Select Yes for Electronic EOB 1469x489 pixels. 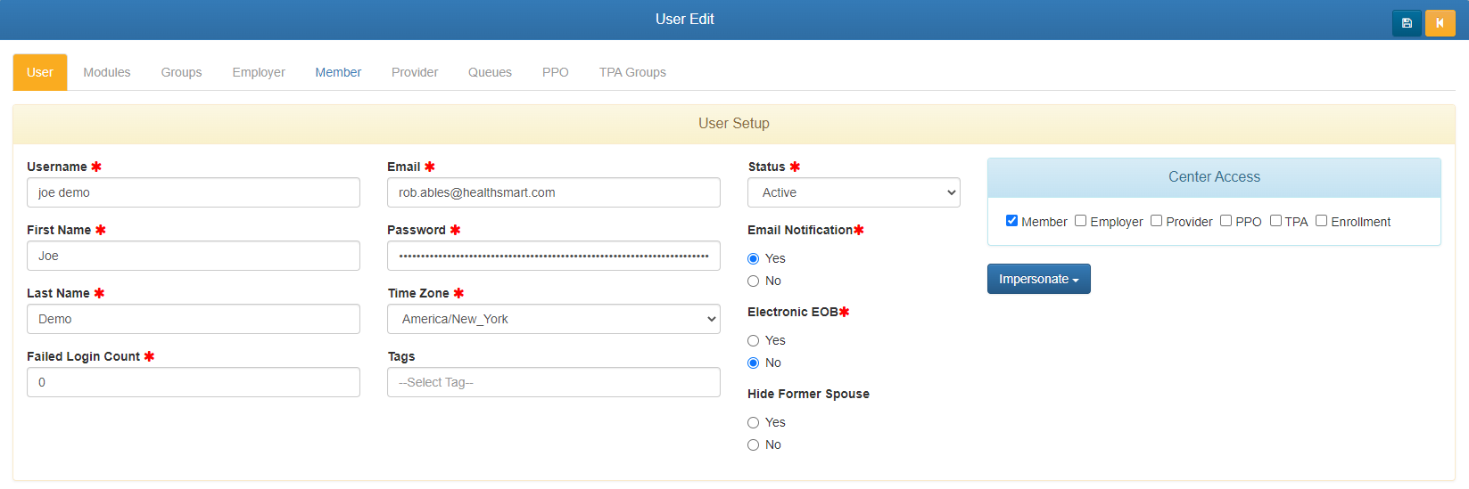754,341
